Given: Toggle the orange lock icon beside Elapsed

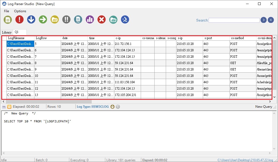Looking at the screenshot, I should pyautogui.click(x=9, y=107).
